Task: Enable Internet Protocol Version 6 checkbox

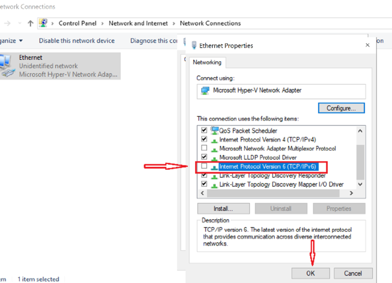Action: pos(204,166)
